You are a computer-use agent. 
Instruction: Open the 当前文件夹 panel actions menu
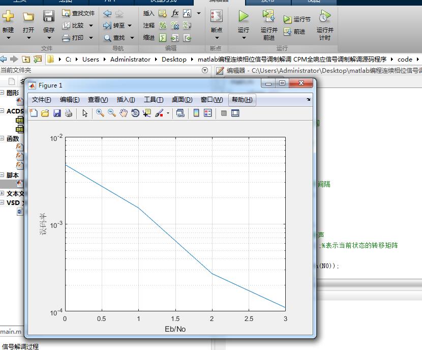coord(205,70)
